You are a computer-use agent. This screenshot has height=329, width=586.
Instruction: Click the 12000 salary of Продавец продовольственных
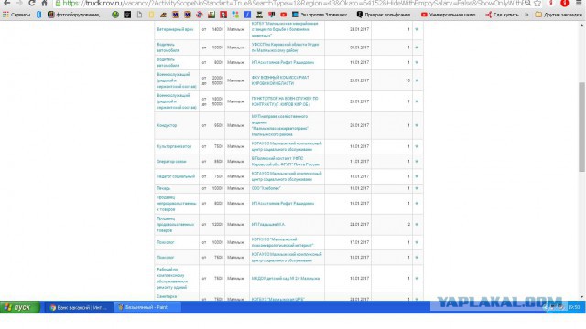click(218, 224)
